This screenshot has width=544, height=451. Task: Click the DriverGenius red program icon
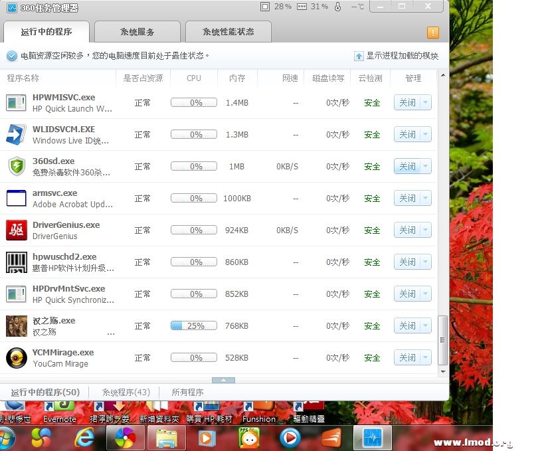click(16, 230)
